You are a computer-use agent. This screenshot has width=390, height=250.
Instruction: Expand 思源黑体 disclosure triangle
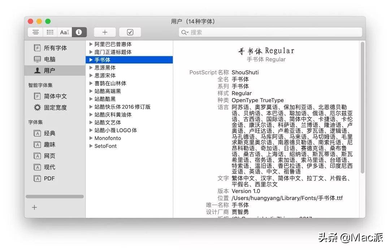[91, 67]
